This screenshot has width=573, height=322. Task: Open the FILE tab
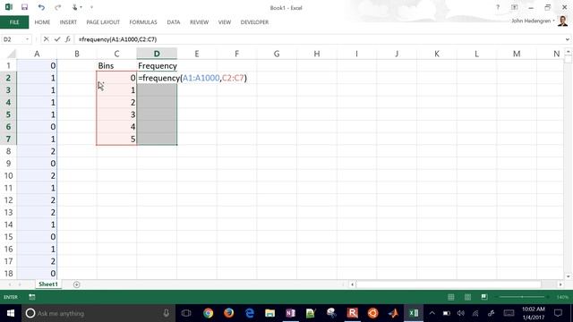coord(14,22)
